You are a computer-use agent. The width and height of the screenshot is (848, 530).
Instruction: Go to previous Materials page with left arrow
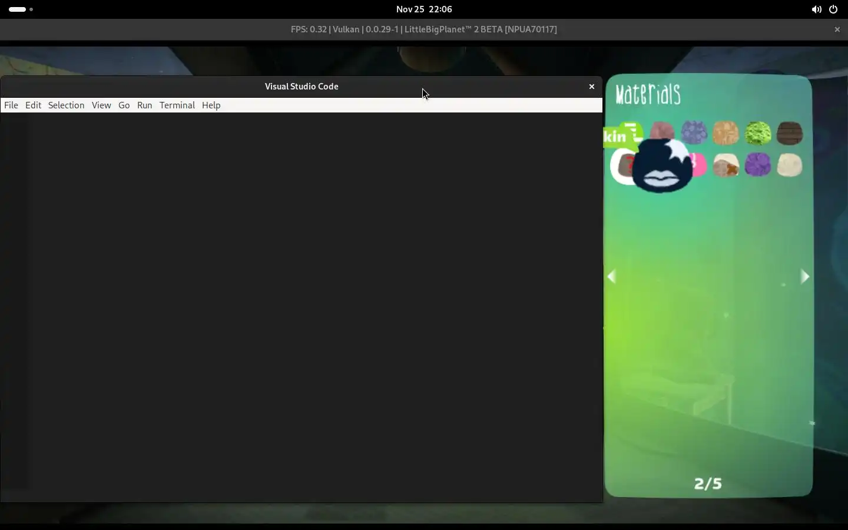[612, 277]
